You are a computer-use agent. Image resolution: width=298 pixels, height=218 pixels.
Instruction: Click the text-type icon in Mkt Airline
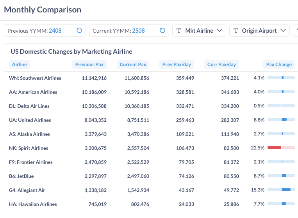click(x=179, y=31)
